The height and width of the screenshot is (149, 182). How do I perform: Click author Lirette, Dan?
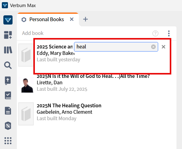(x=50, y=82)
